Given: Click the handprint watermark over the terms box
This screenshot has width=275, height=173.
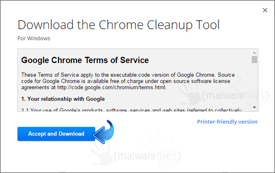Looking at the screenshot, I should click(x=190, y=94).
